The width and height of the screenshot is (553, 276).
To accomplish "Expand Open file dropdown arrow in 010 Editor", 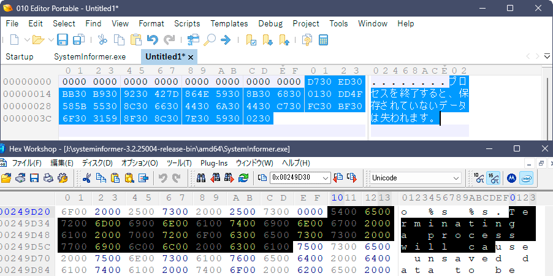I will point(51,40).
